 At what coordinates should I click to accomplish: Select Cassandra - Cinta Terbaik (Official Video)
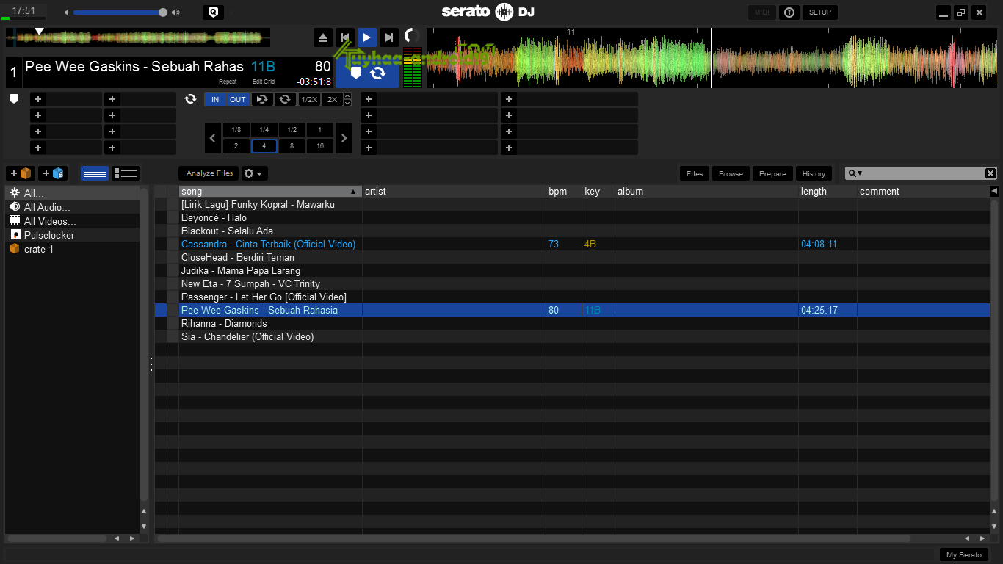coord(572,244)
